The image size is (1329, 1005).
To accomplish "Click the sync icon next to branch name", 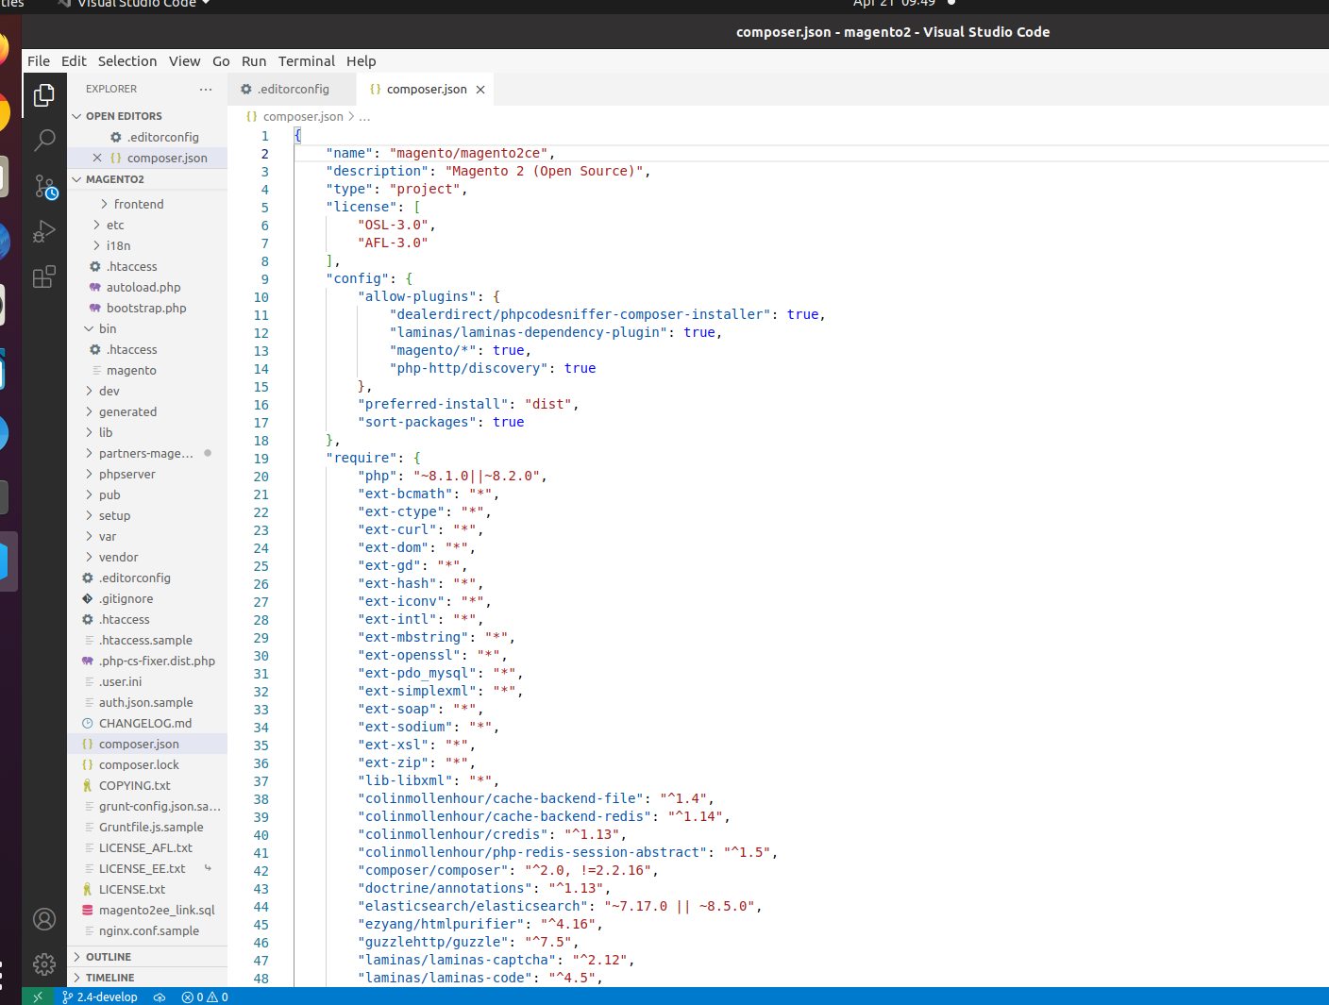I will click(159, 997).
